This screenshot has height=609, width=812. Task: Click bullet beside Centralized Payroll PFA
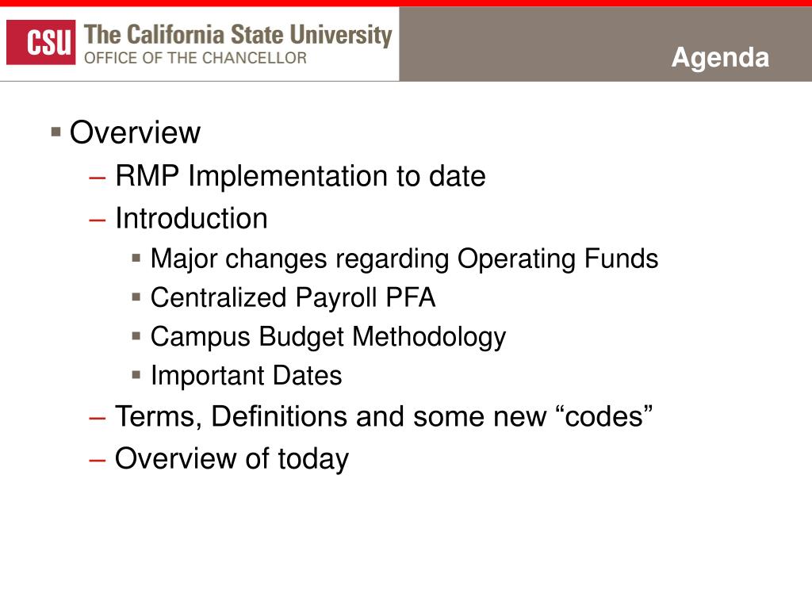[x=136, y=297]
